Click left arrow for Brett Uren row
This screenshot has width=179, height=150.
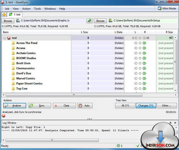point(136,63)
